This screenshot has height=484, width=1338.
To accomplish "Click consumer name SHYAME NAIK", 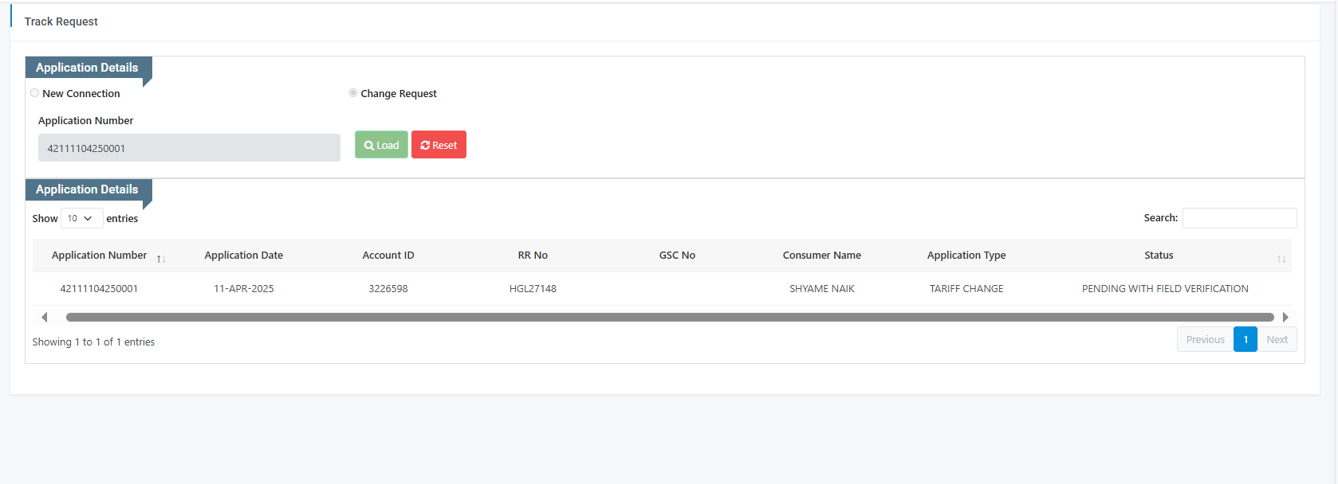I will 822,289.
